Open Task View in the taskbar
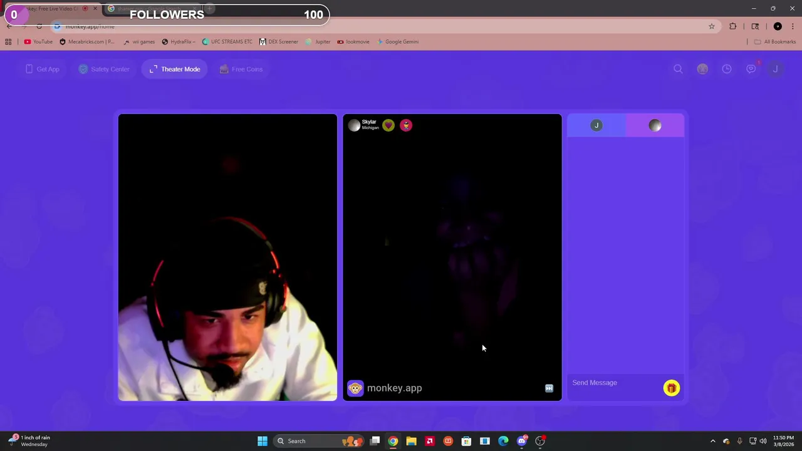 click(375, 441)
